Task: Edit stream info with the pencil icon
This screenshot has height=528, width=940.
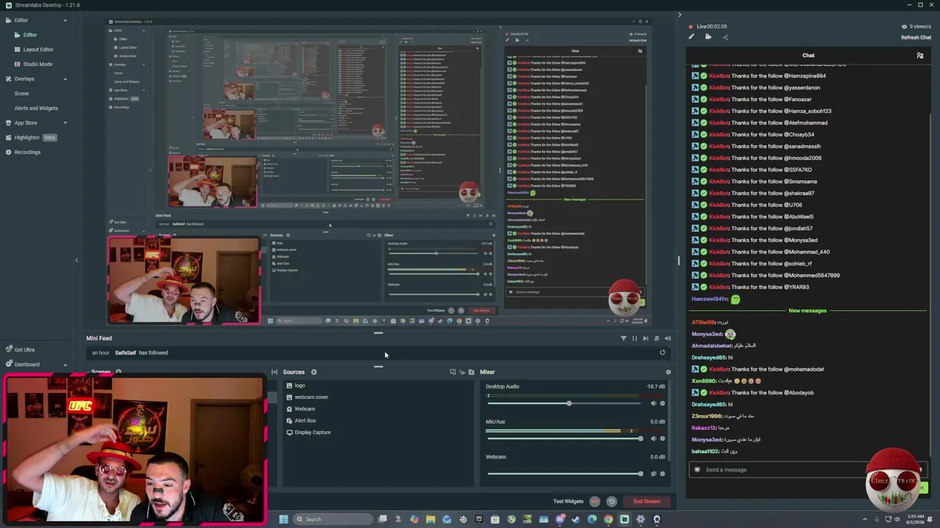Action: click(691, 37)
